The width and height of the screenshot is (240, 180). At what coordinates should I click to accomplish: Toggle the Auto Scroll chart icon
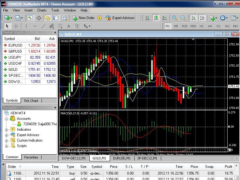pyautogui.click(x=193, y=18)
